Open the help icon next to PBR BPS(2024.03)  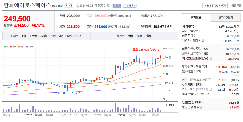[x=210, y=89]
